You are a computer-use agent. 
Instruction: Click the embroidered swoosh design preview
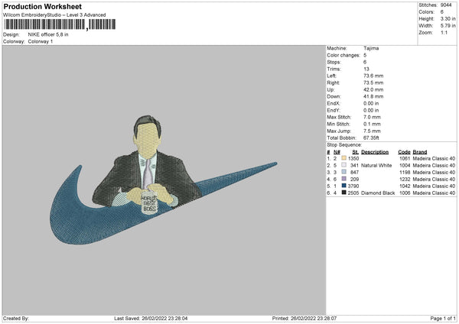163,180
